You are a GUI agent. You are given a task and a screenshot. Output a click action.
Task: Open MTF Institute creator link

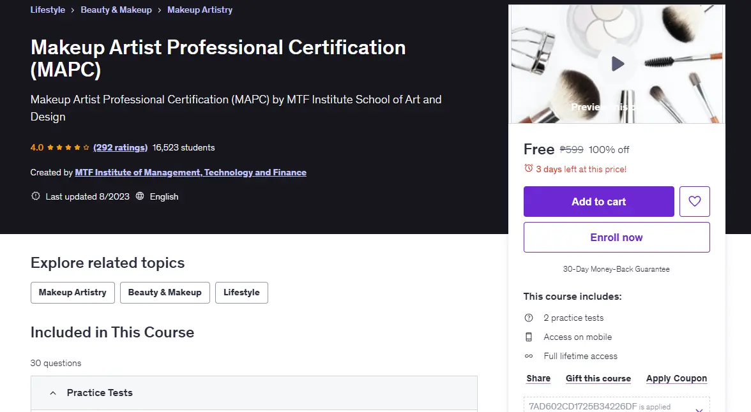click(x=190, y=172)
